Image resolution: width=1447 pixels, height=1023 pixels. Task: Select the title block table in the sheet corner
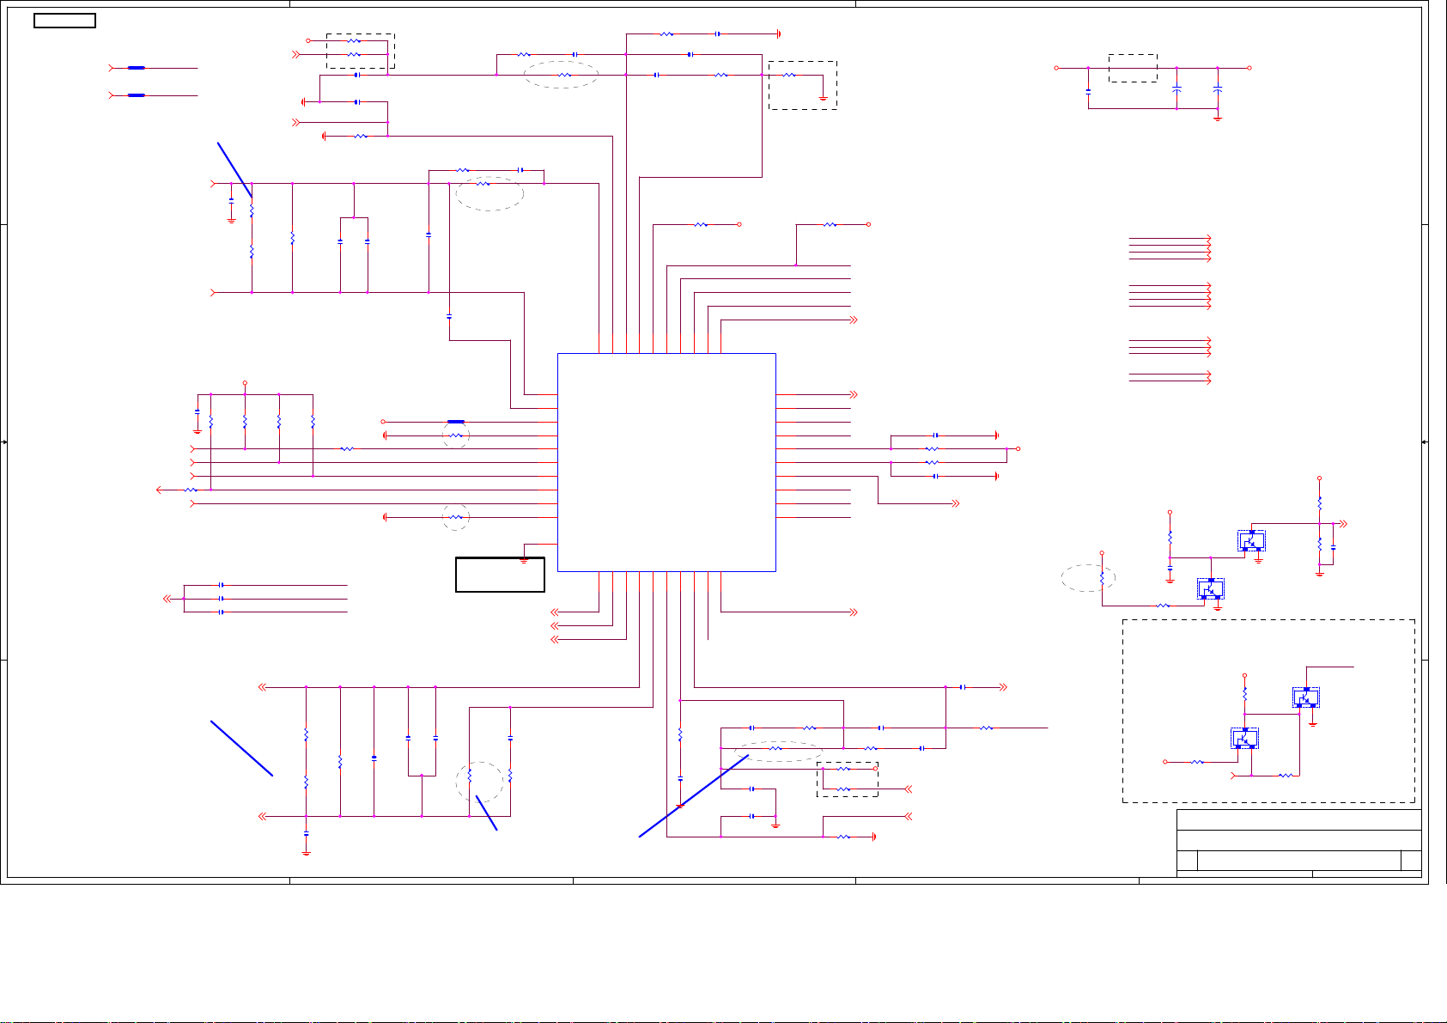pos(1298,843)
